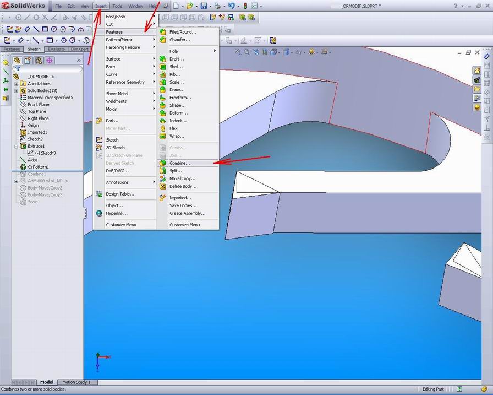Screen dimensions: 493x395
Task: Select Fillet/Round... menu entry
Action: click(x=183, y=32)
